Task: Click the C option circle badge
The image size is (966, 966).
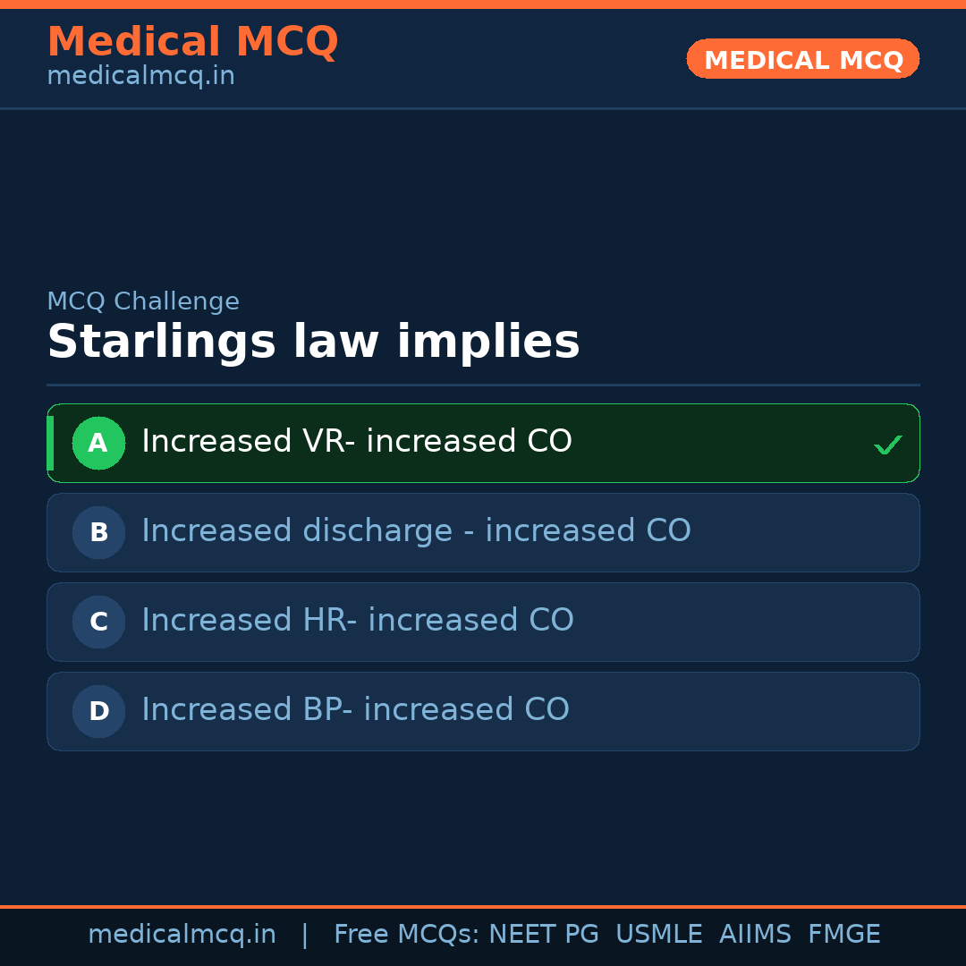Action: tap(98, 622)
